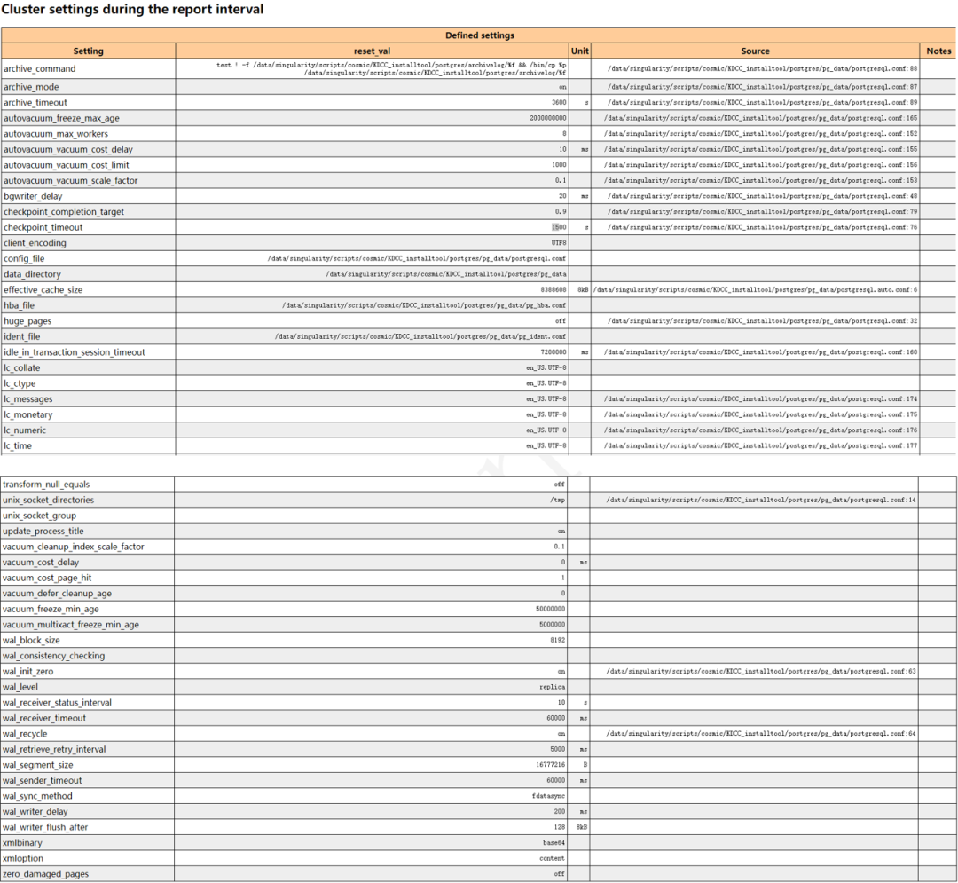
Task: Select the 8192 value for wal_block_size
Action: 558,641
